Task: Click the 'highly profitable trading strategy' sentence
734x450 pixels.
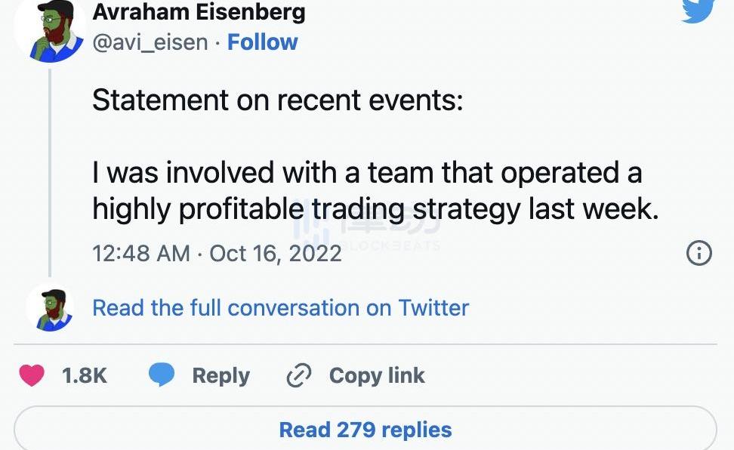Action: tap(307, 209)
